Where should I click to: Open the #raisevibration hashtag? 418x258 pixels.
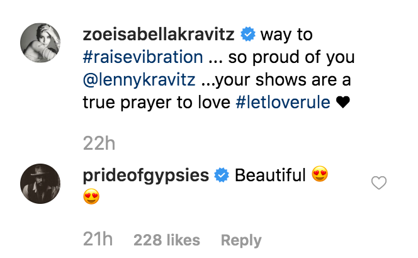click(x=142, y=57)
